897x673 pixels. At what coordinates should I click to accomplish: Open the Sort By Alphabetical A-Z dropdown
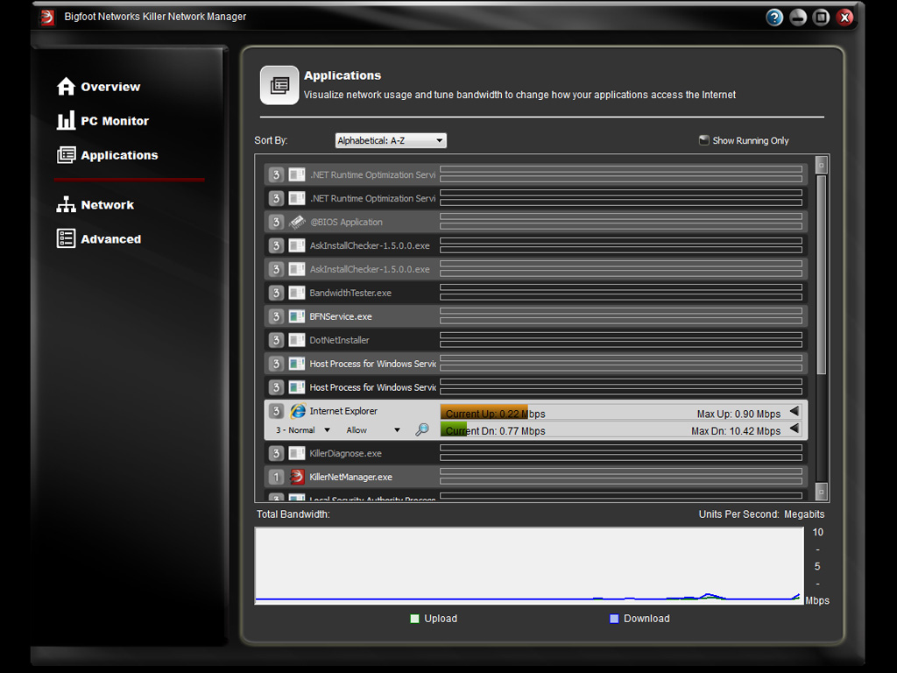pos(391,140)
